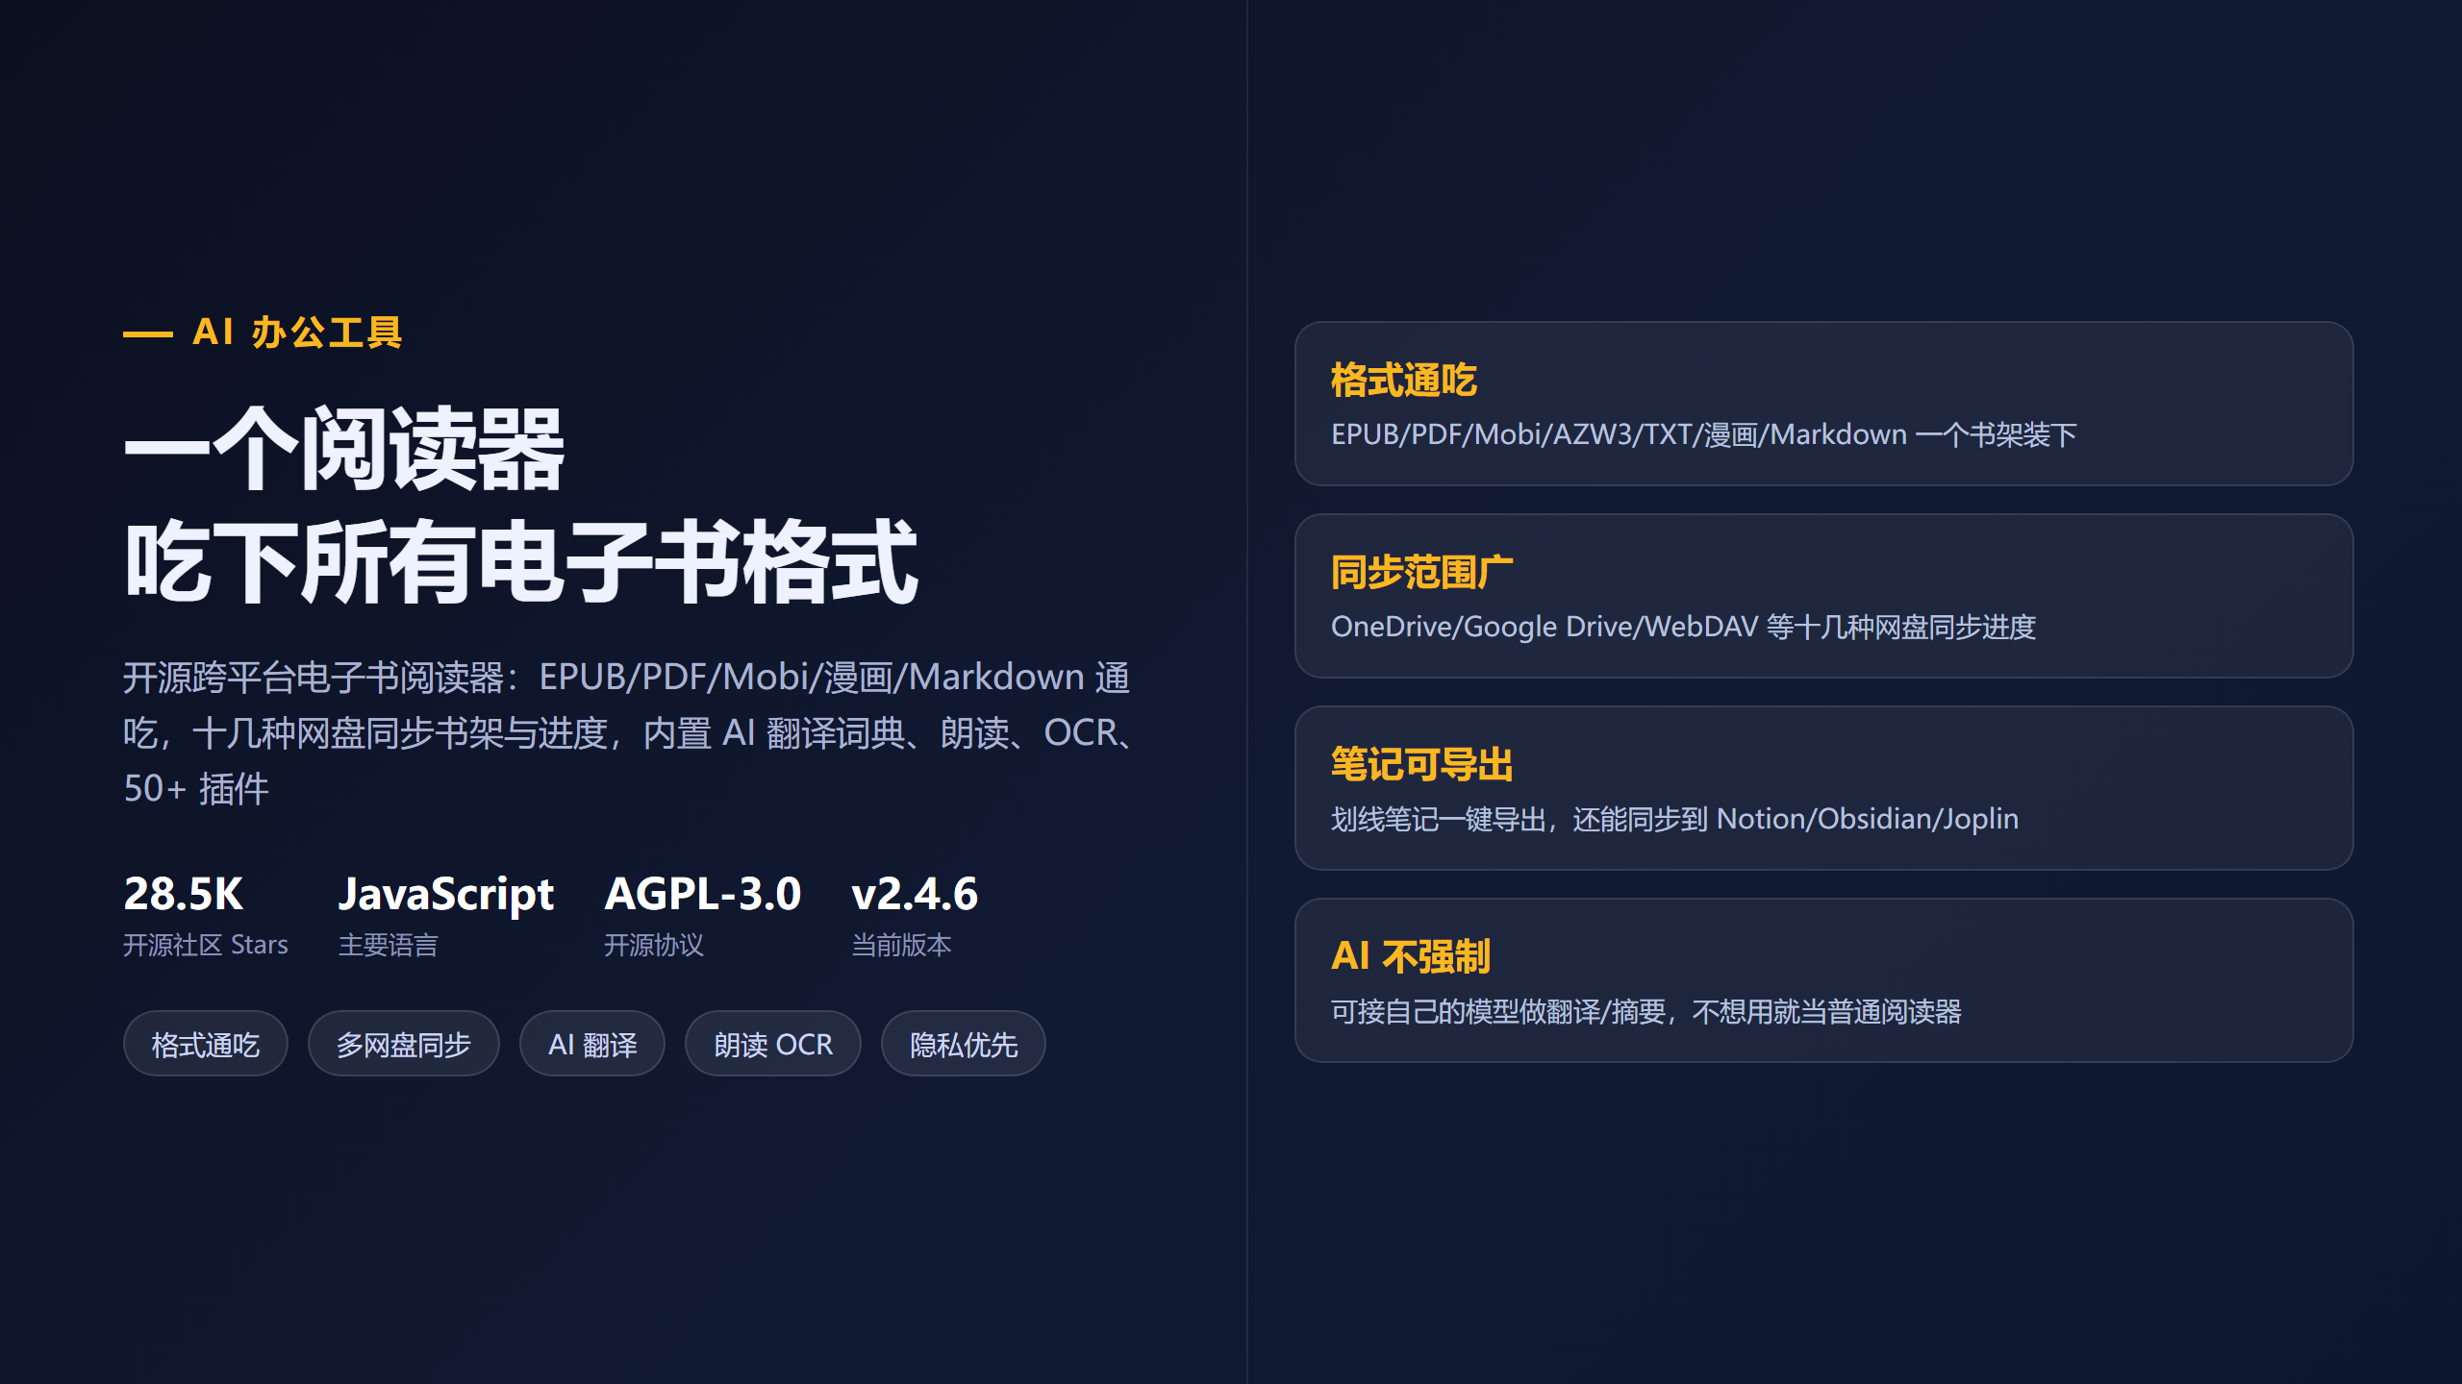The image size is (2462, 1384).
Task: Select the 隐私优先 pill tag
Action: (x=964, y=1044)
